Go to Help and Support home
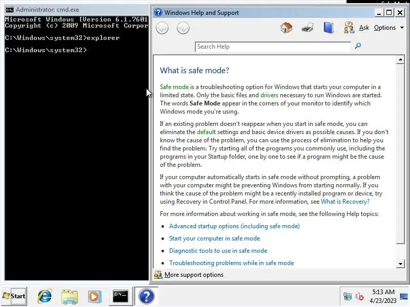Image resolution: width=410 pixels, height=307 pixels. coord(286,28)
